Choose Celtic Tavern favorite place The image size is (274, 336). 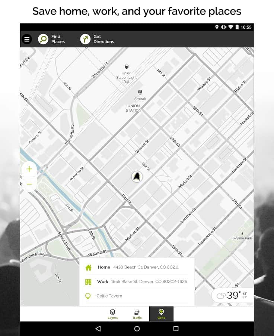click(109, 296)
